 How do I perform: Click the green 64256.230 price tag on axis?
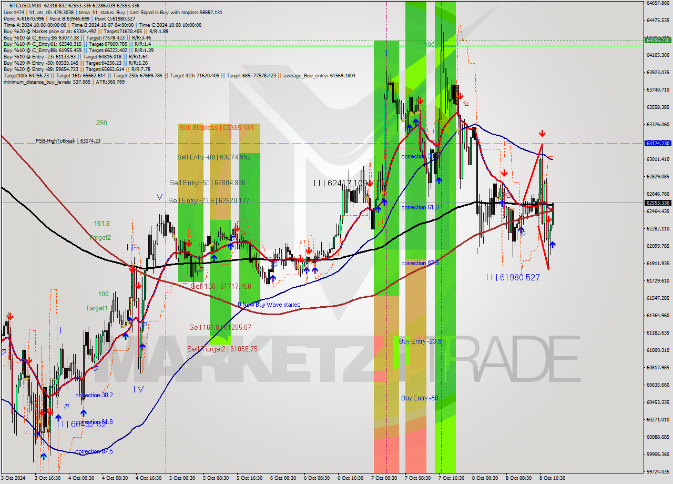pyautogui.click(x=658, y=40)
